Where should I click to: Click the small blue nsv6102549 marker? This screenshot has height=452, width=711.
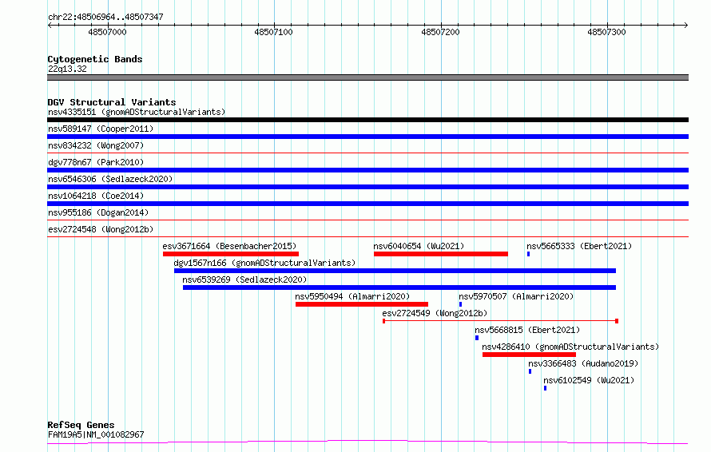[x=545, y=388]
